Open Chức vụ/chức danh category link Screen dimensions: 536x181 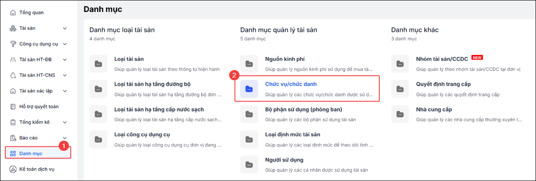coord(291,84)
